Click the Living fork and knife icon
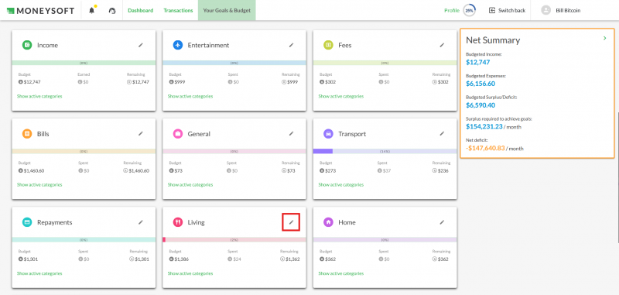619x295 pixels. 178,222
